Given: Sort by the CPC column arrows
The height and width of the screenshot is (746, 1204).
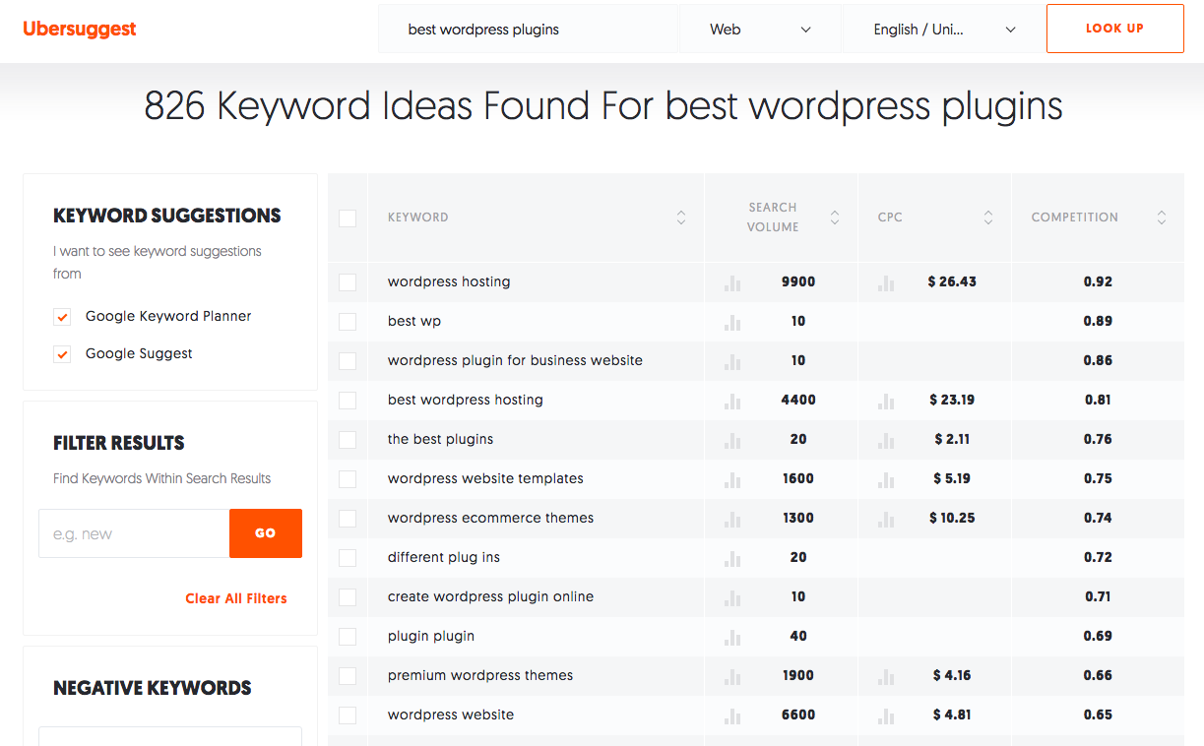Looking at the screenshot, I should point(988,218).
